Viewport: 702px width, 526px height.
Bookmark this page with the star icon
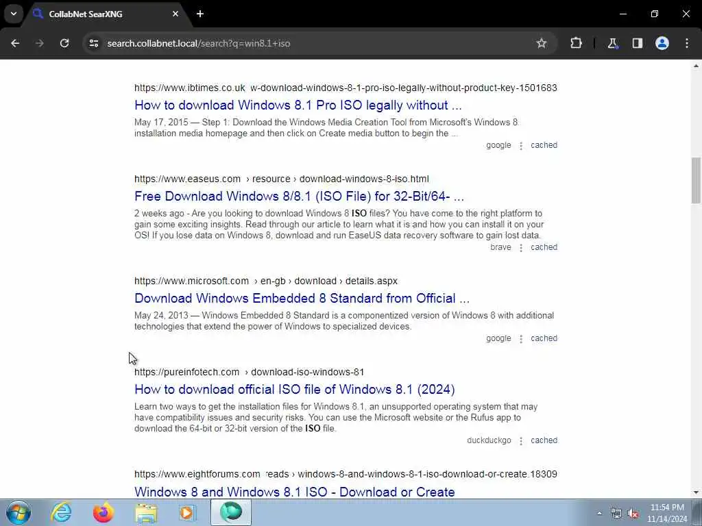(542, 43)
